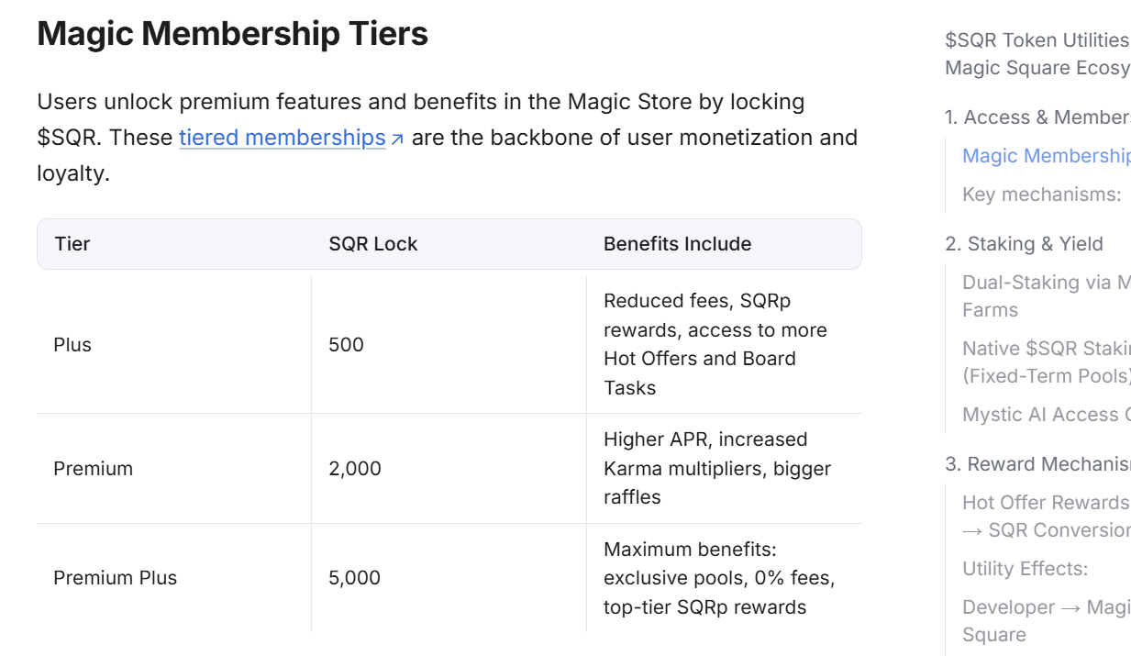
Task: Open Developer → Magic Square entry
Action: (1046, 621)
